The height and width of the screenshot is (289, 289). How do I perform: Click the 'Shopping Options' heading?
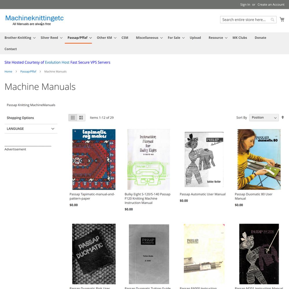point(20,118)
